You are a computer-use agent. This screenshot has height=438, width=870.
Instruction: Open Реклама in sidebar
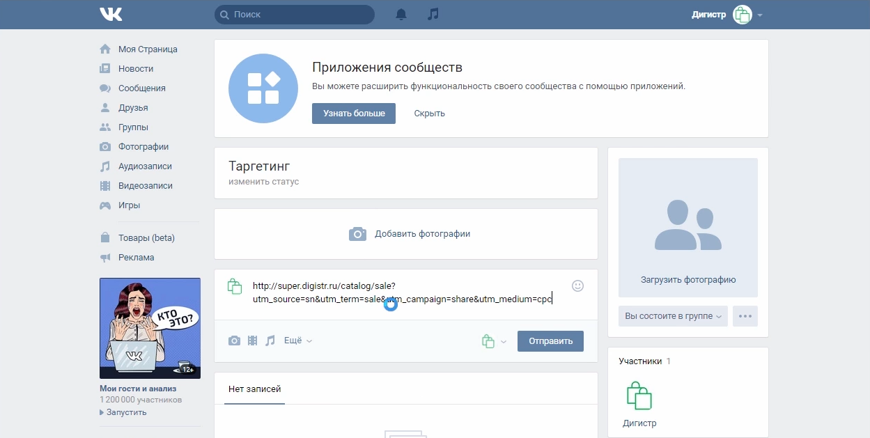137,258
